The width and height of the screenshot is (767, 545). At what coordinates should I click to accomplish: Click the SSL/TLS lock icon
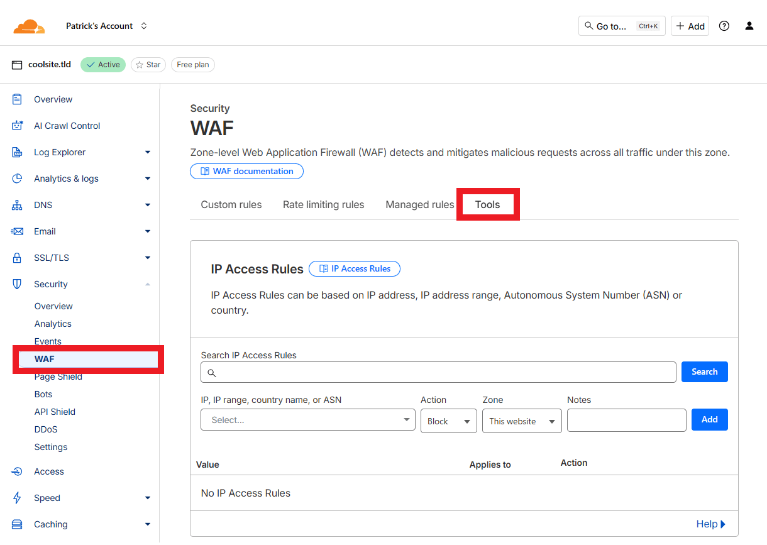(18, 258)
